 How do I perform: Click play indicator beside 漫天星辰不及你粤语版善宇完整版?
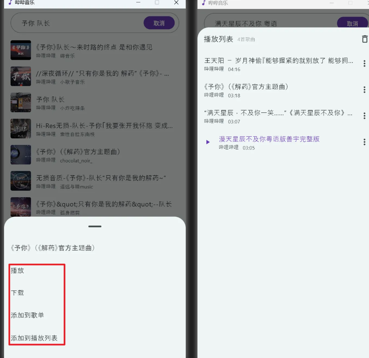point(208,142)
